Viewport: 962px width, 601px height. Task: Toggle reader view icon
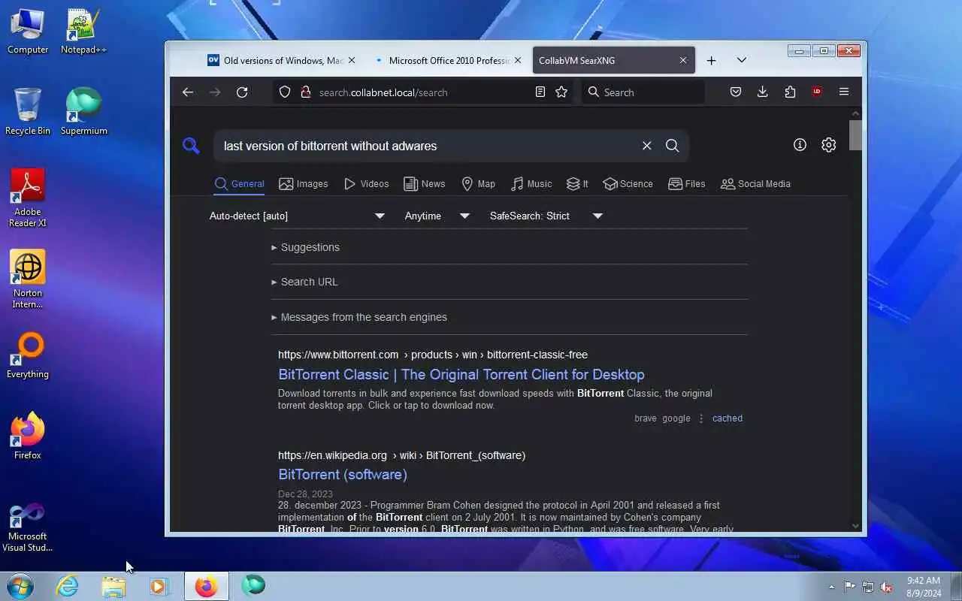pos(540,92)
